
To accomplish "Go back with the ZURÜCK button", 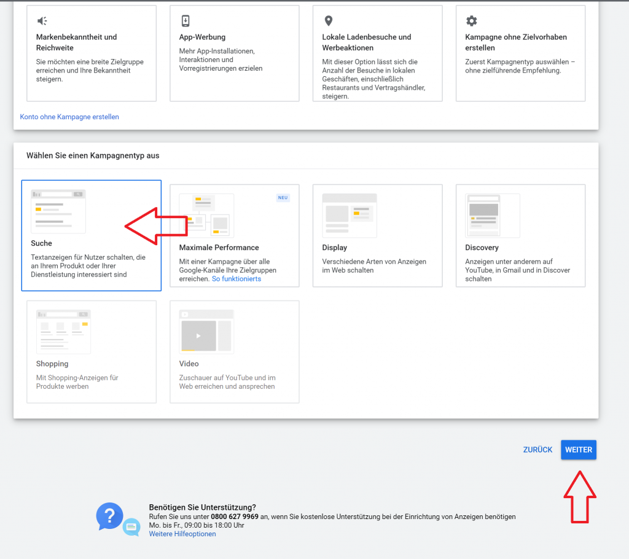I will (537, 450).
